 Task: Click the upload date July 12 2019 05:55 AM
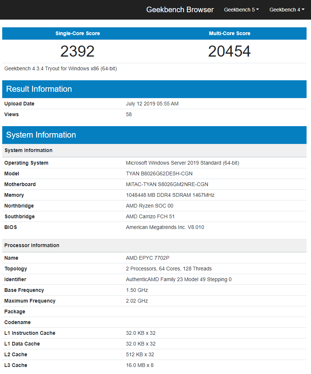[152, 104]
